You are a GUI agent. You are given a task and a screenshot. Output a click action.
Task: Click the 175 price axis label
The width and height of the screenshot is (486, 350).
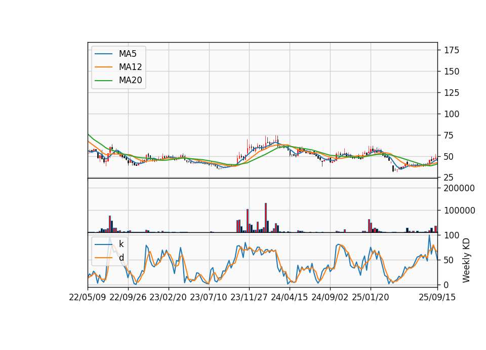pyautogui.click(x=452, y=50)
